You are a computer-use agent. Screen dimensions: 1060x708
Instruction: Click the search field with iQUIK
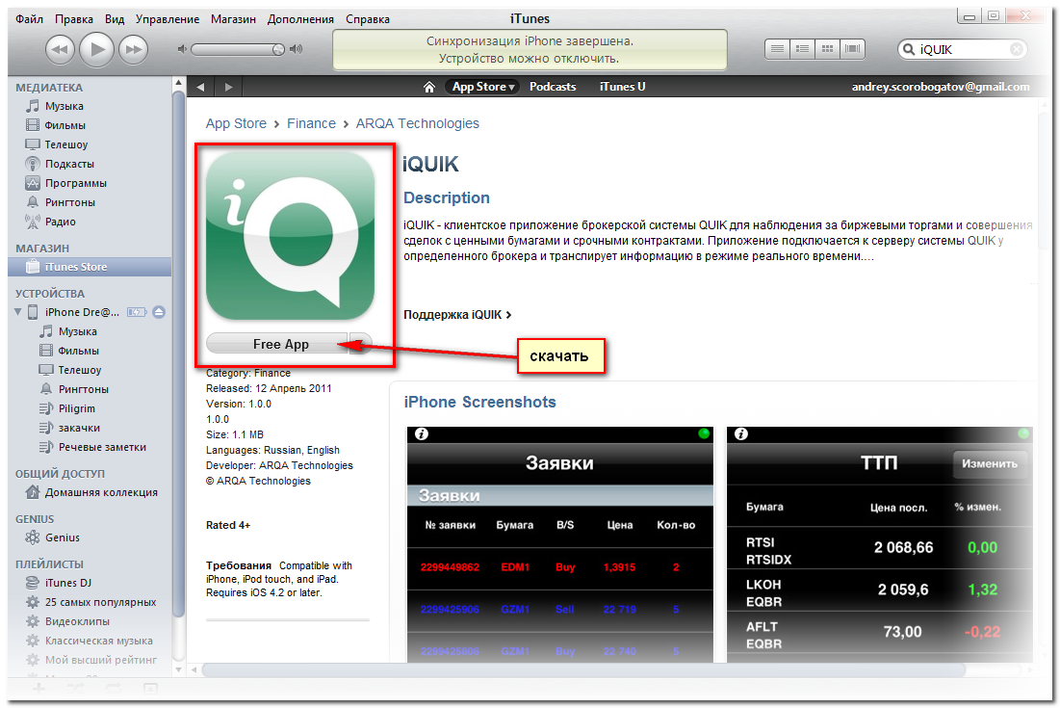962,49
